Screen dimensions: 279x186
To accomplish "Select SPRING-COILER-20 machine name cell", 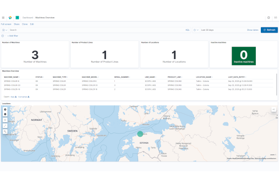I will point(12,85).
